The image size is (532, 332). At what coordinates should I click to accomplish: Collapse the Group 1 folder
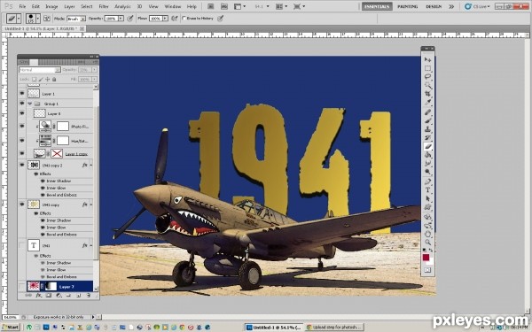30,104
